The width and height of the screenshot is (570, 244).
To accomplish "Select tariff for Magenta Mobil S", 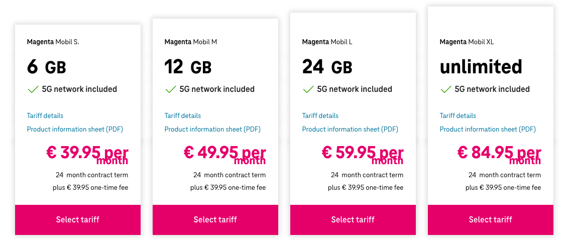I will 78,219.
